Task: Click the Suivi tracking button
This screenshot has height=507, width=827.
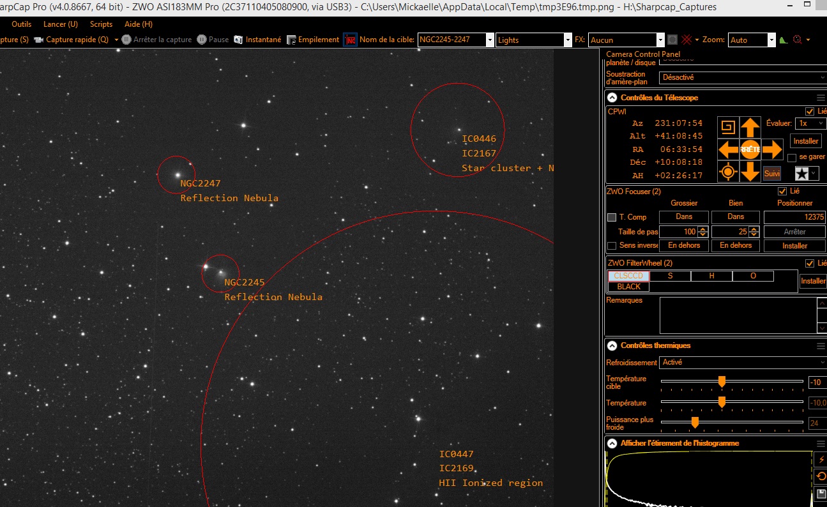Action: [772, 173]
